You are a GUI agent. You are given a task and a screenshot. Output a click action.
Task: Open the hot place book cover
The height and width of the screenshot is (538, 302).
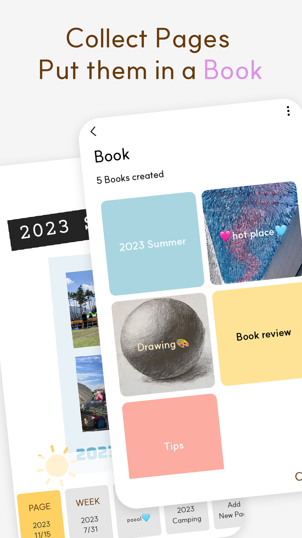tap(252, 233)
